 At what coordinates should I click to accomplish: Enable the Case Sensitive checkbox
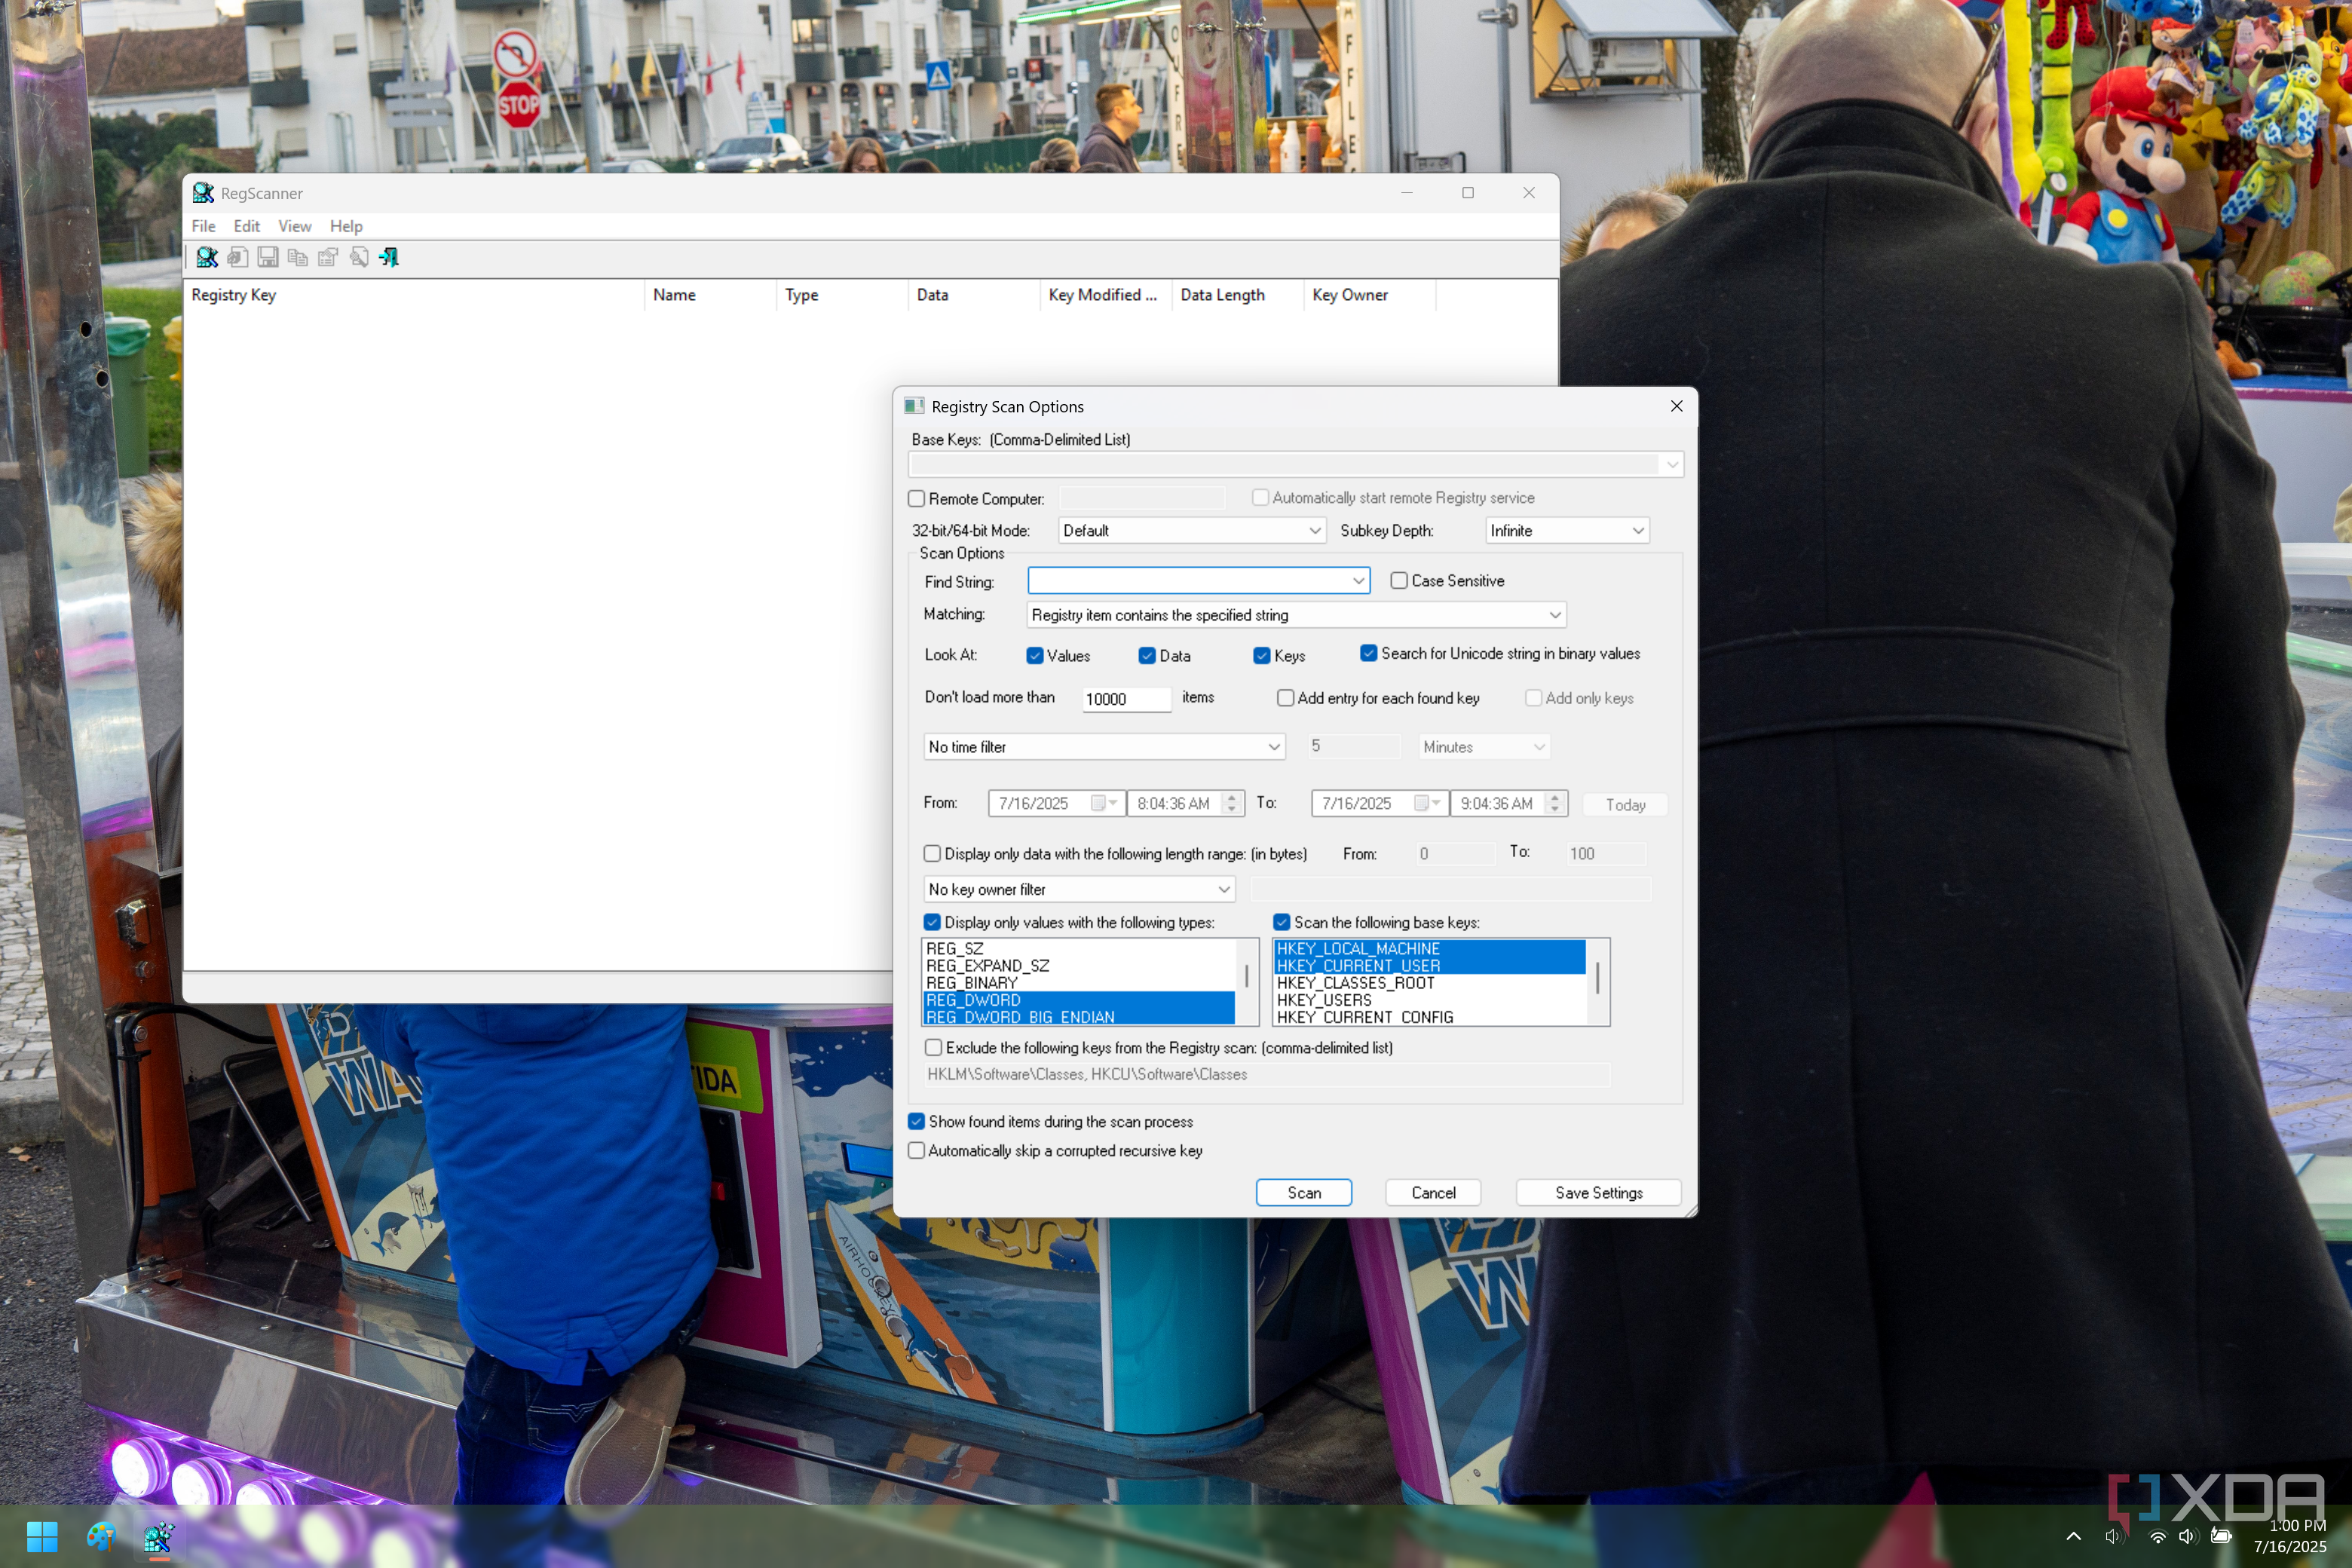(x=1399, y=581)
